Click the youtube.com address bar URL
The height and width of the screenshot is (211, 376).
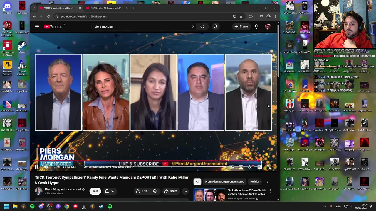tap(84, 16)
